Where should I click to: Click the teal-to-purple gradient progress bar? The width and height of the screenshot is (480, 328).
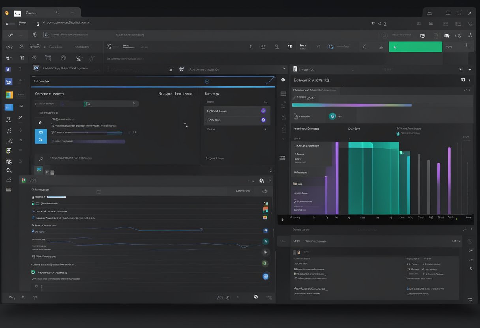(351, 105)
